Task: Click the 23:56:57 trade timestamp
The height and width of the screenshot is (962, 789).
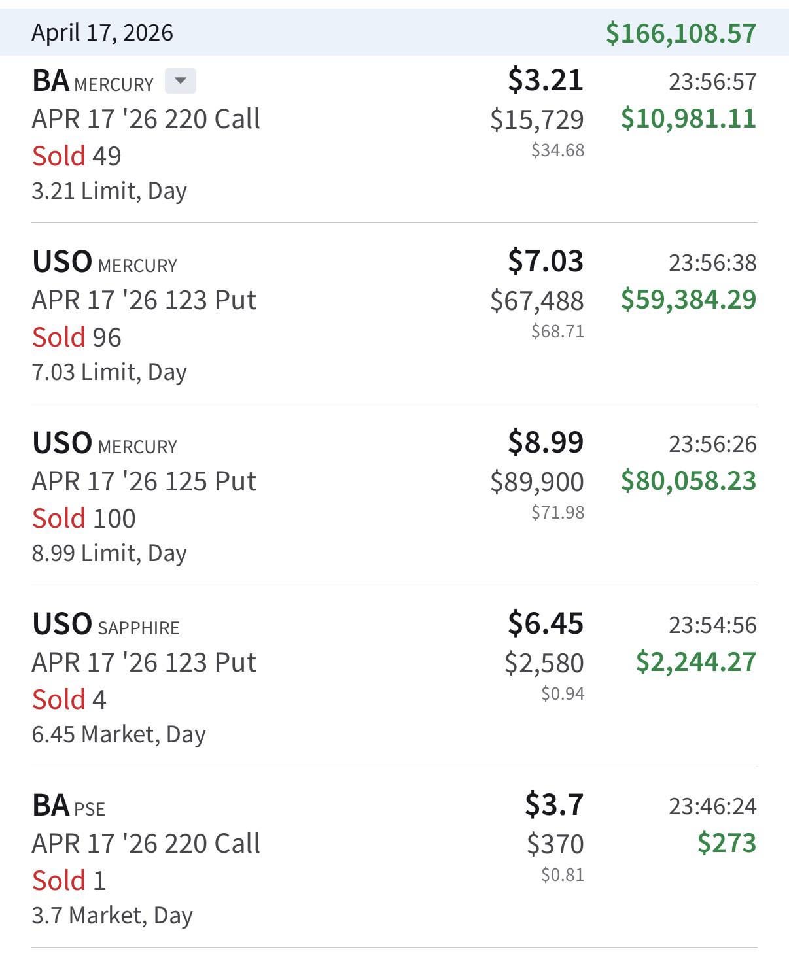Action: [x=712, y=82]
